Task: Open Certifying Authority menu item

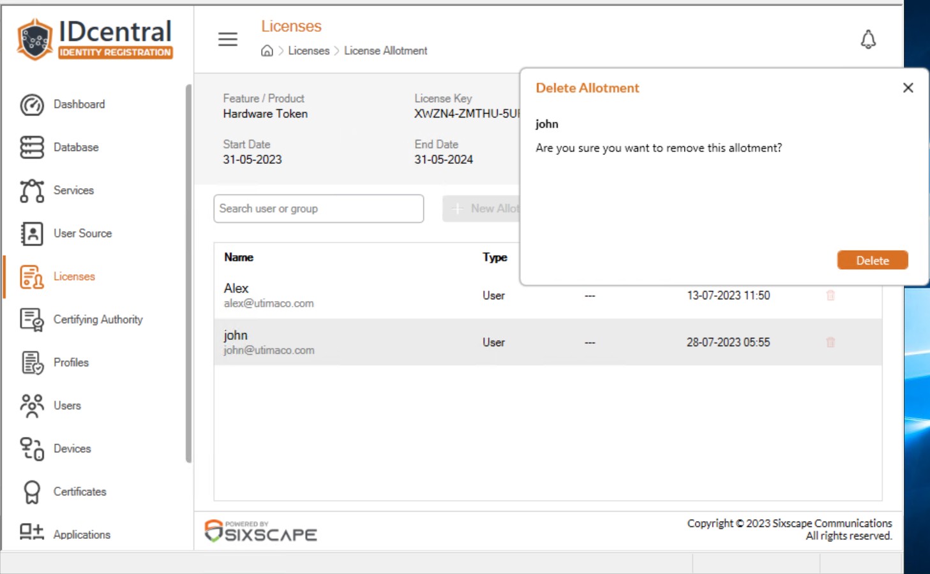Action: click(98, 320)
